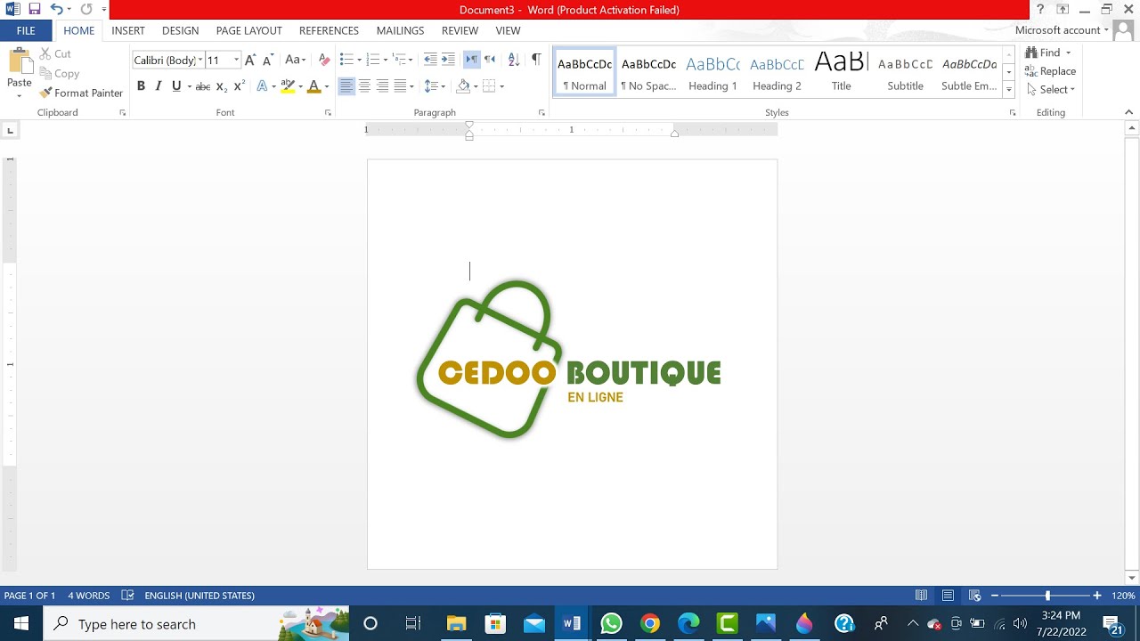This screenshot has height=641, width=1140.
Task: Click the CEDOO BOUTIQUE logo image
Action: [x=568, y=360]
